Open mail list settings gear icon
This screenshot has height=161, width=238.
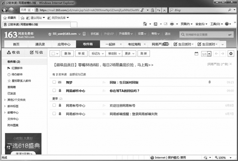(x=231, y=54)
